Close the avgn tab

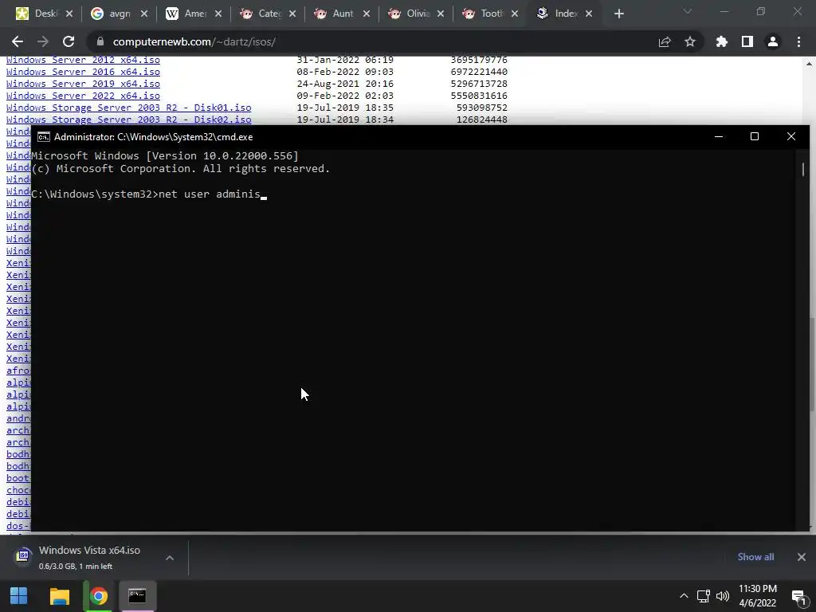pyautogui.click(x=144, y=14)
